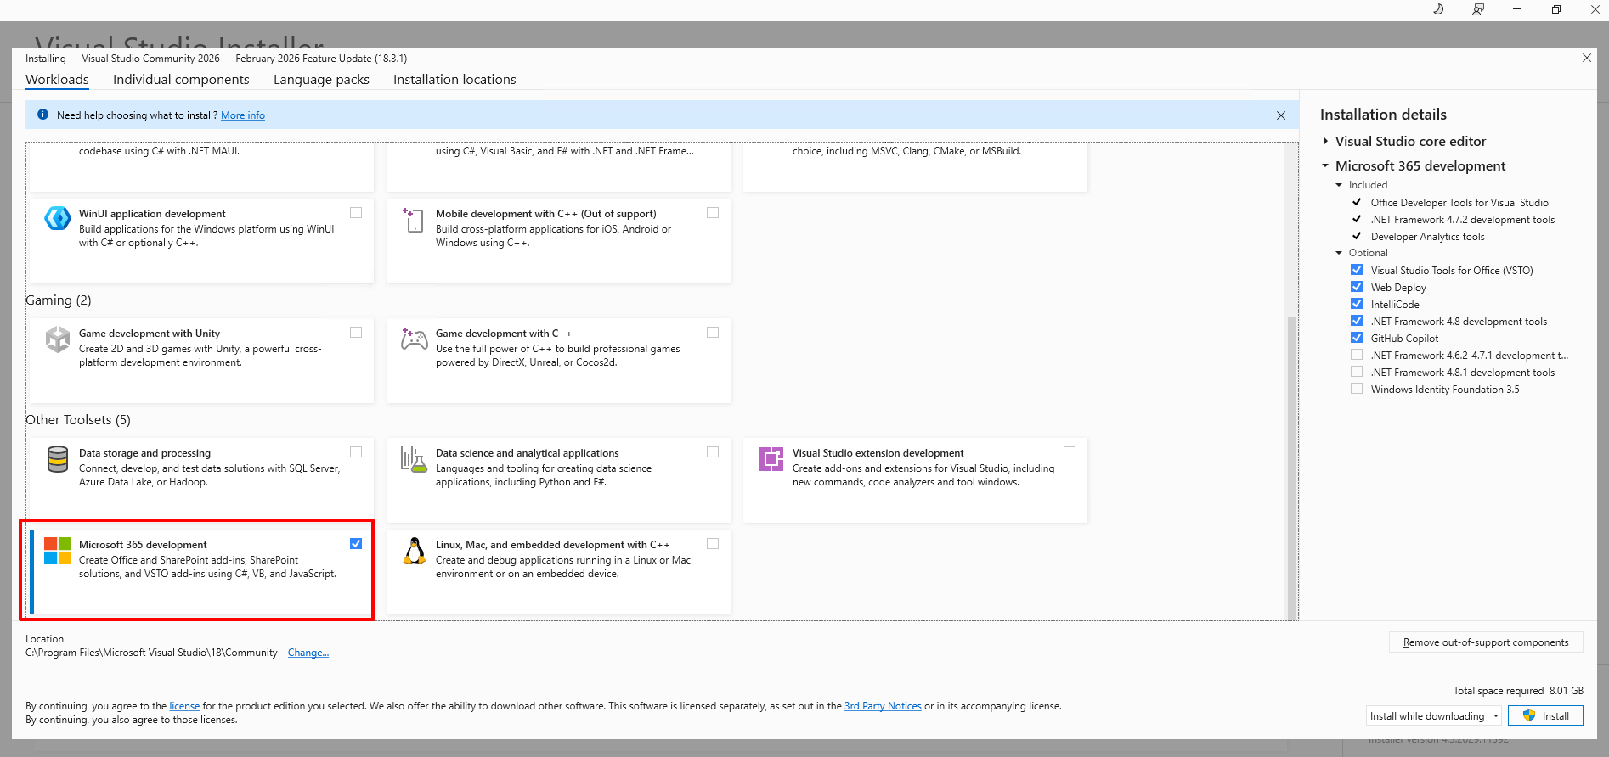This screenshot has width=1609, height=757.
Task: Click the Microsoft 365 development logo icon
Action: pyautogui.click(x=58, y=551)
